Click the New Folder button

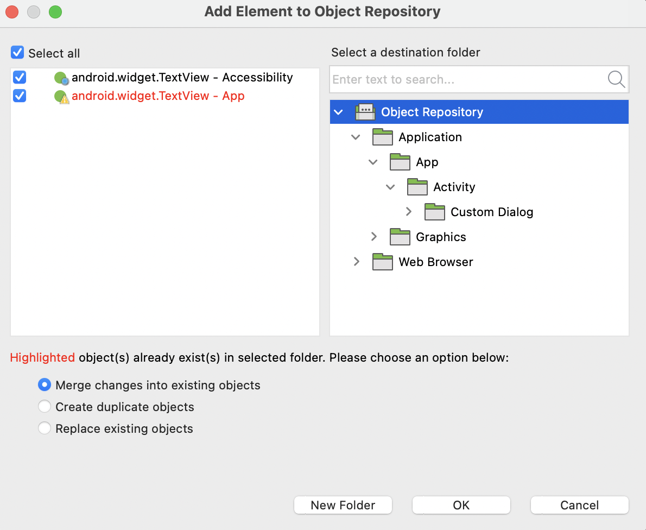tap(343, 505)
